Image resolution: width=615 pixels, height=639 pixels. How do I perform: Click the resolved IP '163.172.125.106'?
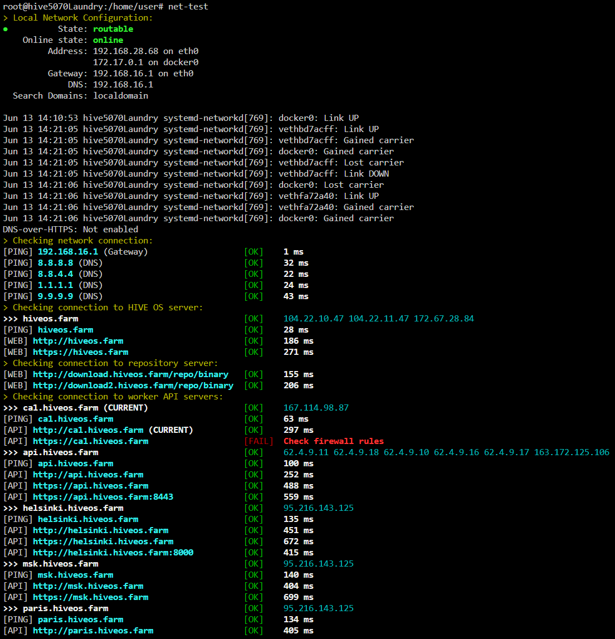(x=572, y=452)
